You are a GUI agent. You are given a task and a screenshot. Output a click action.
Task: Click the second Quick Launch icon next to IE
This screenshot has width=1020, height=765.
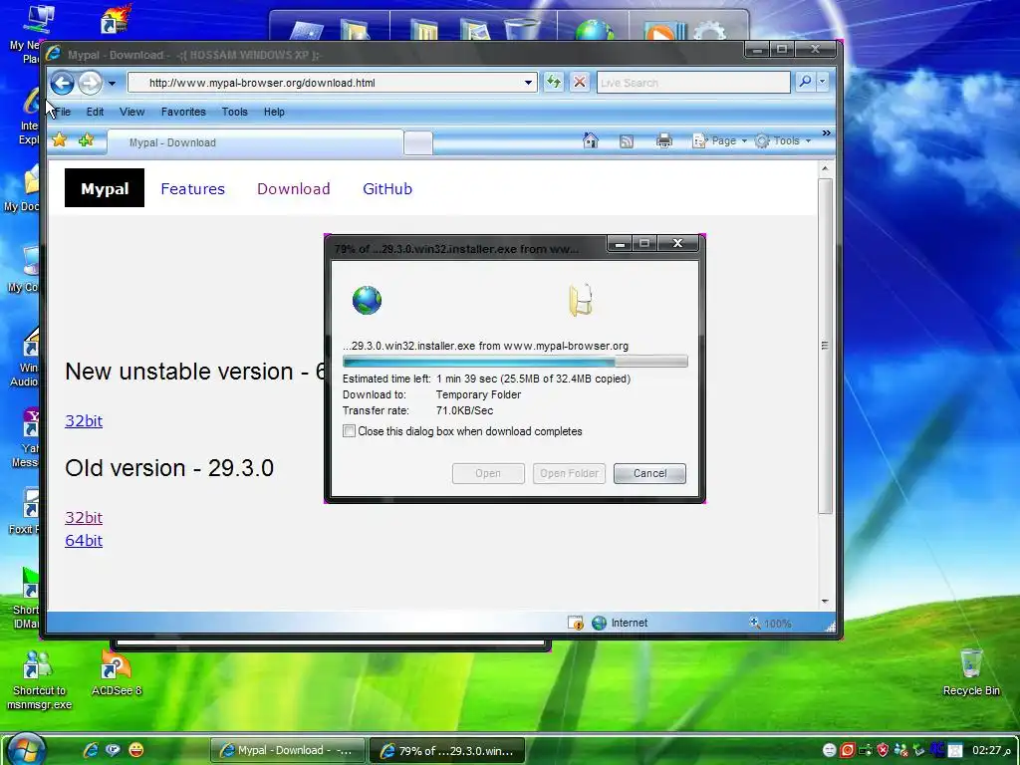(114, 750)
